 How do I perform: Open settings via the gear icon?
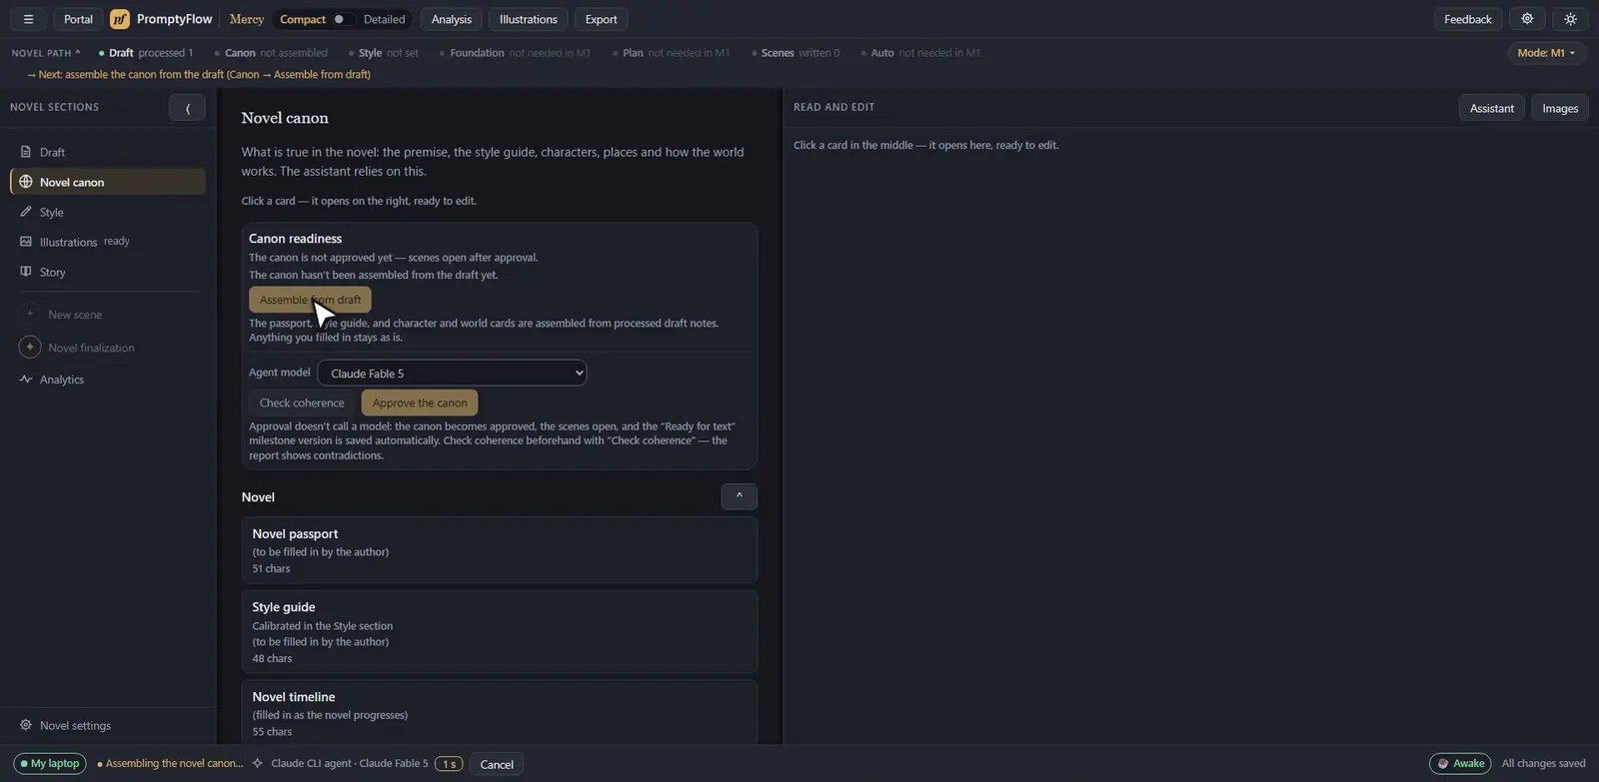(1527, 19)
